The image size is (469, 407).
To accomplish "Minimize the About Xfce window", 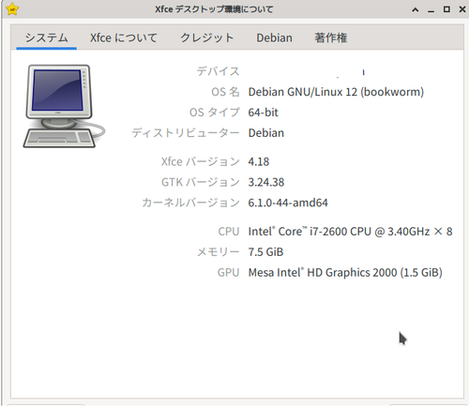I will click(431, 10).
